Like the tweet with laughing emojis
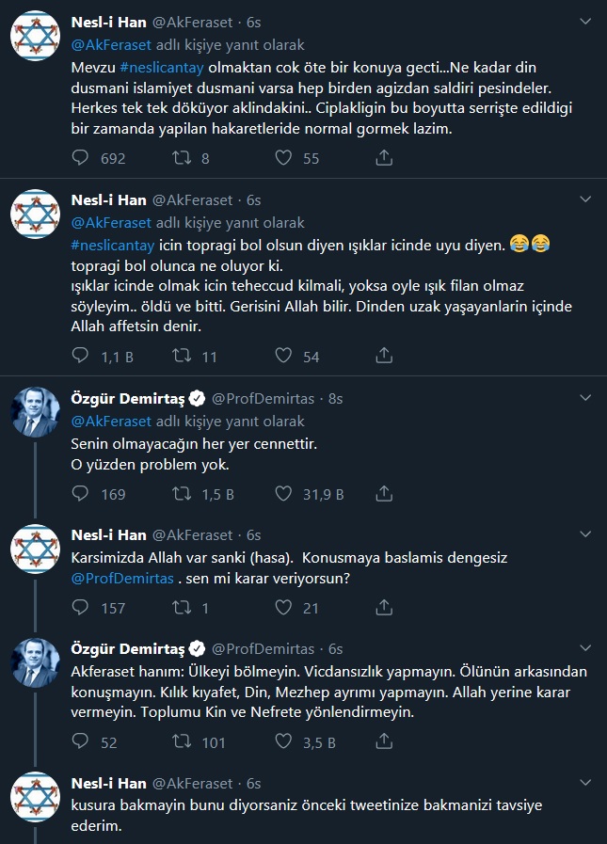 pyautogui.click(x=282, y=357)
